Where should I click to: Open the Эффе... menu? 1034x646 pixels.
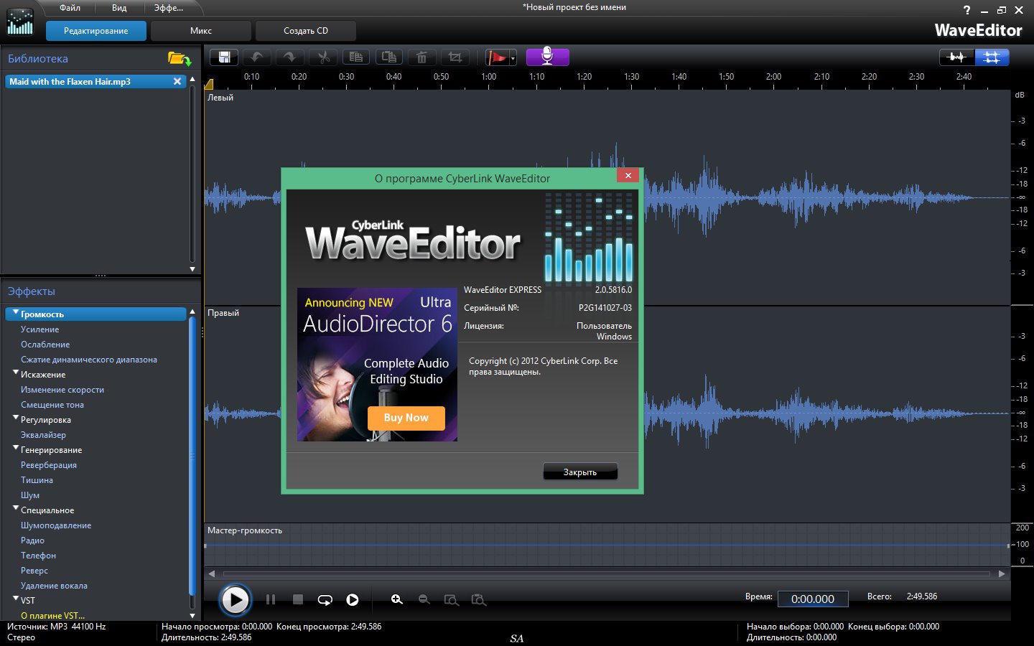[169, 8]
